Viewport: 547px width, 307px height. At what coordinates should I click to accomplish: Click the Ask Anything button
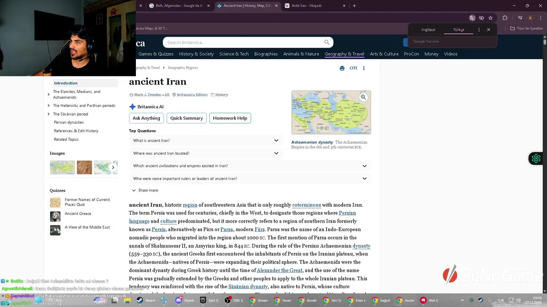[146, 118]
